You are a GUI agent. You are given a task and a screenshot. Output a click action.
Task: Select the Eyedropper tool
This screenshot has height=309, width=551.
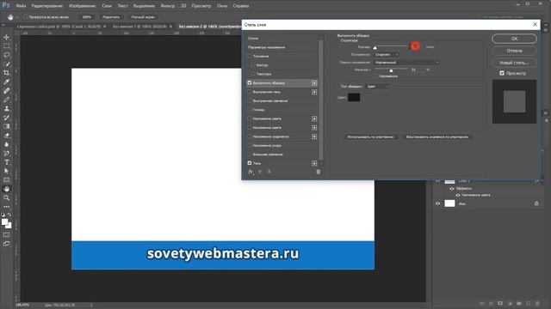pyautogui.click(x=6, y=82)
